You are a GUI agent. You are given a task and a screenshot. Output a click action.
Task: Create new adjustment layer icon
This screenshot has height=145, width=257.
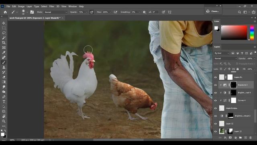point(235,137)
